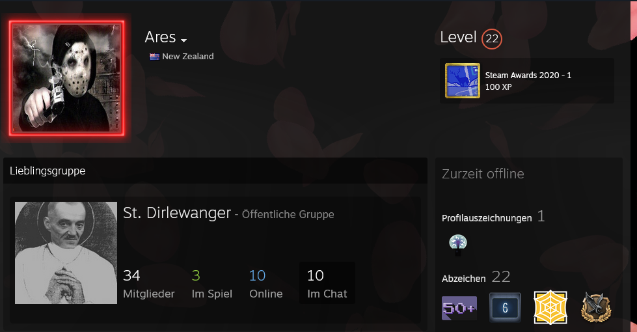Open the profile award orb icon
The height and width of the screenshot is (332, 637).
pyautogui.click(x=458, y=245)
